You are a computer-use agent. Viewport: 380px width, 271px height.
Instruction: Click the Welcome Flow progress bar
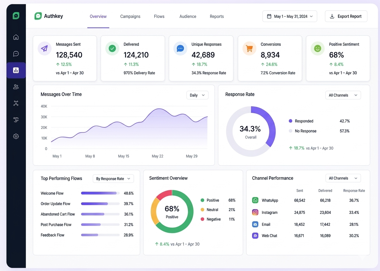[100, 193]
